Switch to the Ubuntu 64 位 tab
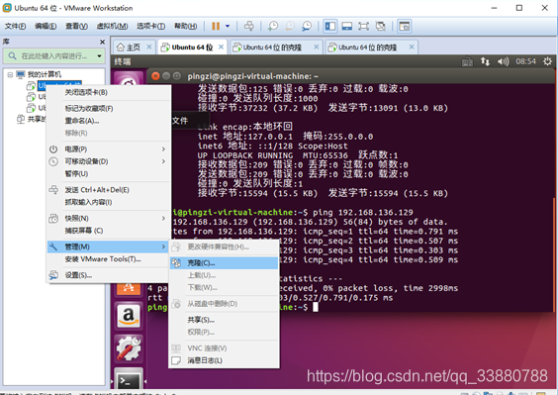Screen dimensions: 558x395 pos(192,48)
